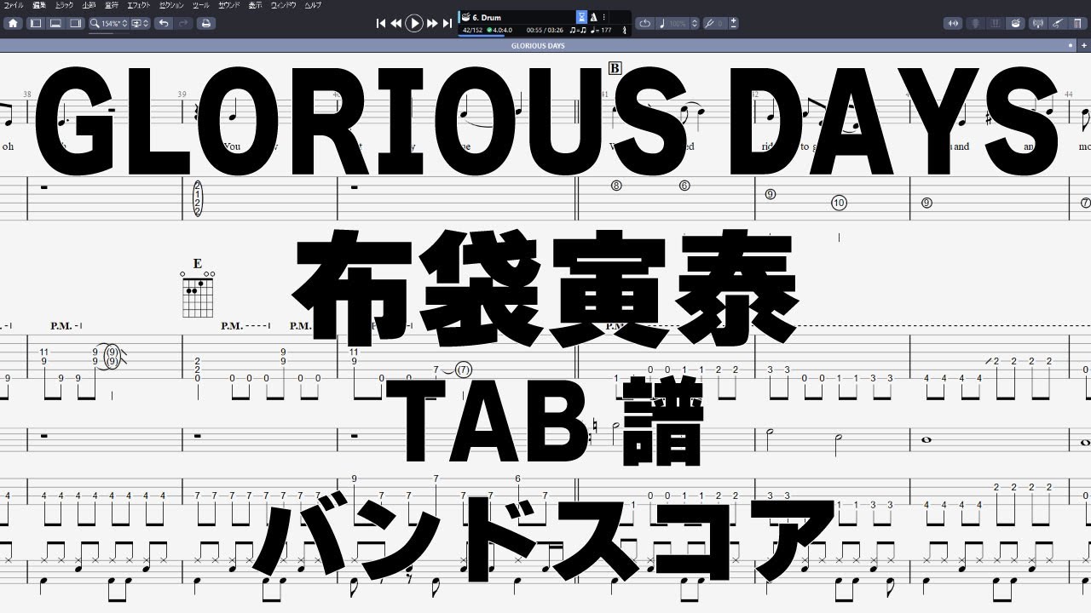Open the サウンド menu
Screen dimensions: 1091x613
(228, 5)
